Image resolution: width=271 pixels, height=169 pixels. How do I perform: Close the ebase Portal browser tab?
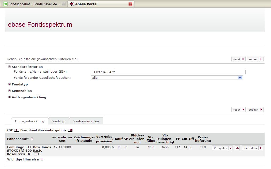coord(130,4)
